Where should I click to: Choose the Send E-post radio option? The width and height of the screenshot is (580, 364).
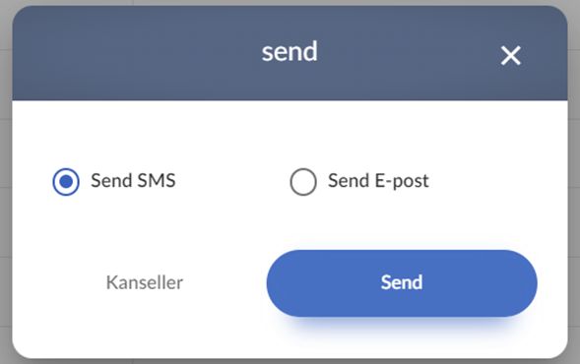tap(303, 182)
